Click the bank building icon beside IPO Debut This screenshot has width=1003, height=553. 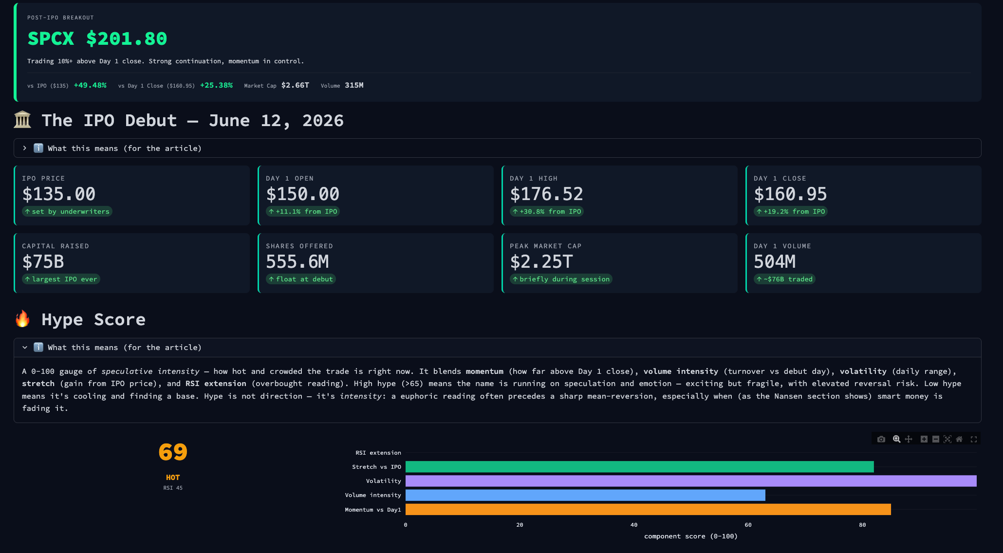pyautogui.click(x=22, y=120)
